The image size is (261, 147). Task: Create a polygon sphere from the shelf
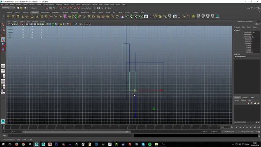(8, 16)
